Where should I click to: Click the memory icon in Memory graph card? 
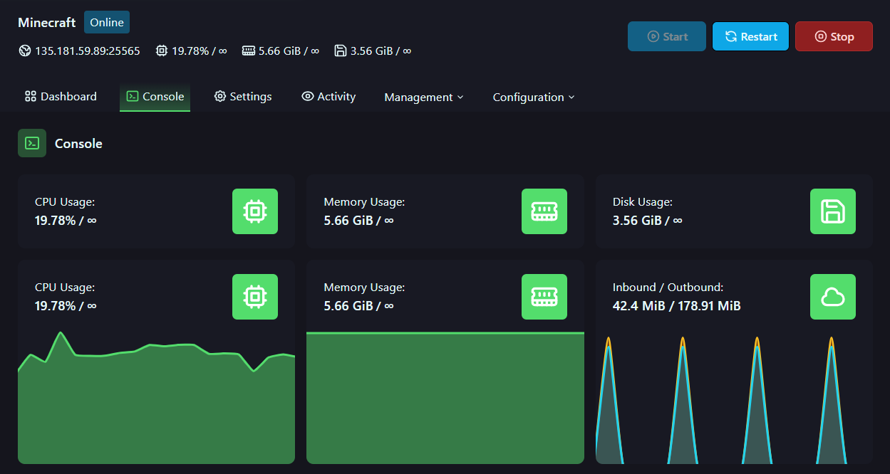point(544,297)
